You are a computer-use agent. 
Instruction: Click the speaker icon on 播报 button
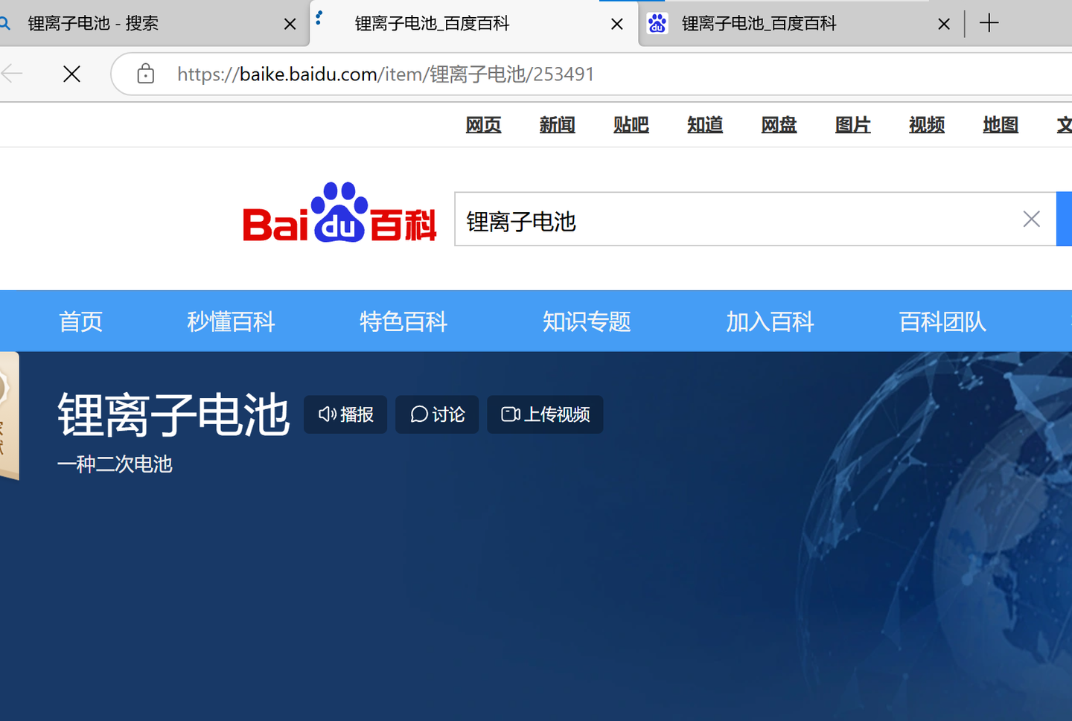coord(328,414)
